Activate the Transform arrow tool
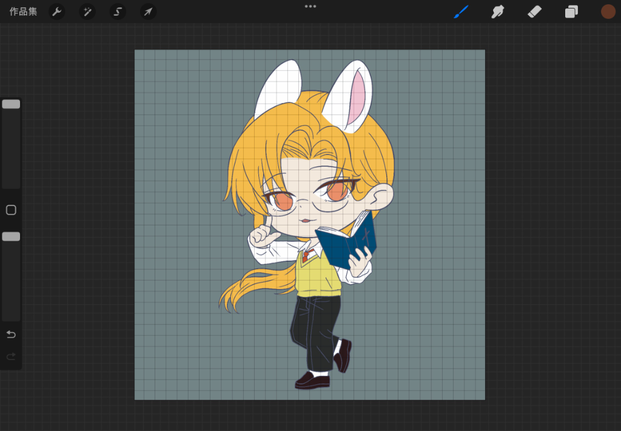 148,12
